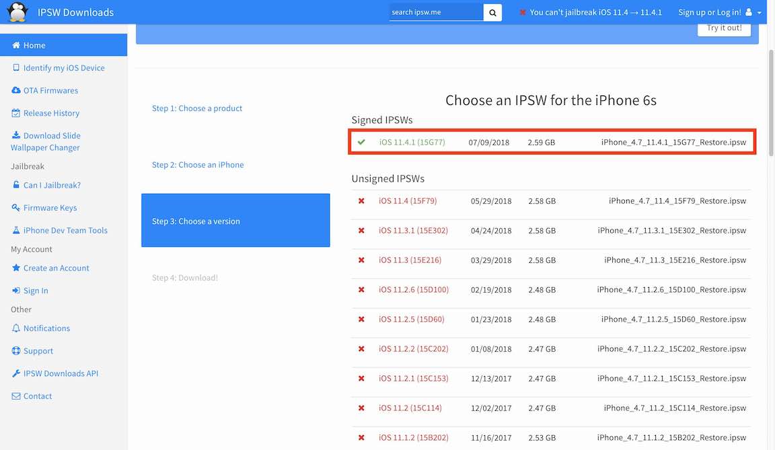Image resolution: width=775 pixels, height=450 pixels.
Task: Click red X beside iOS 11.3.1 (15E302)
Action: [x=361, y=231]
